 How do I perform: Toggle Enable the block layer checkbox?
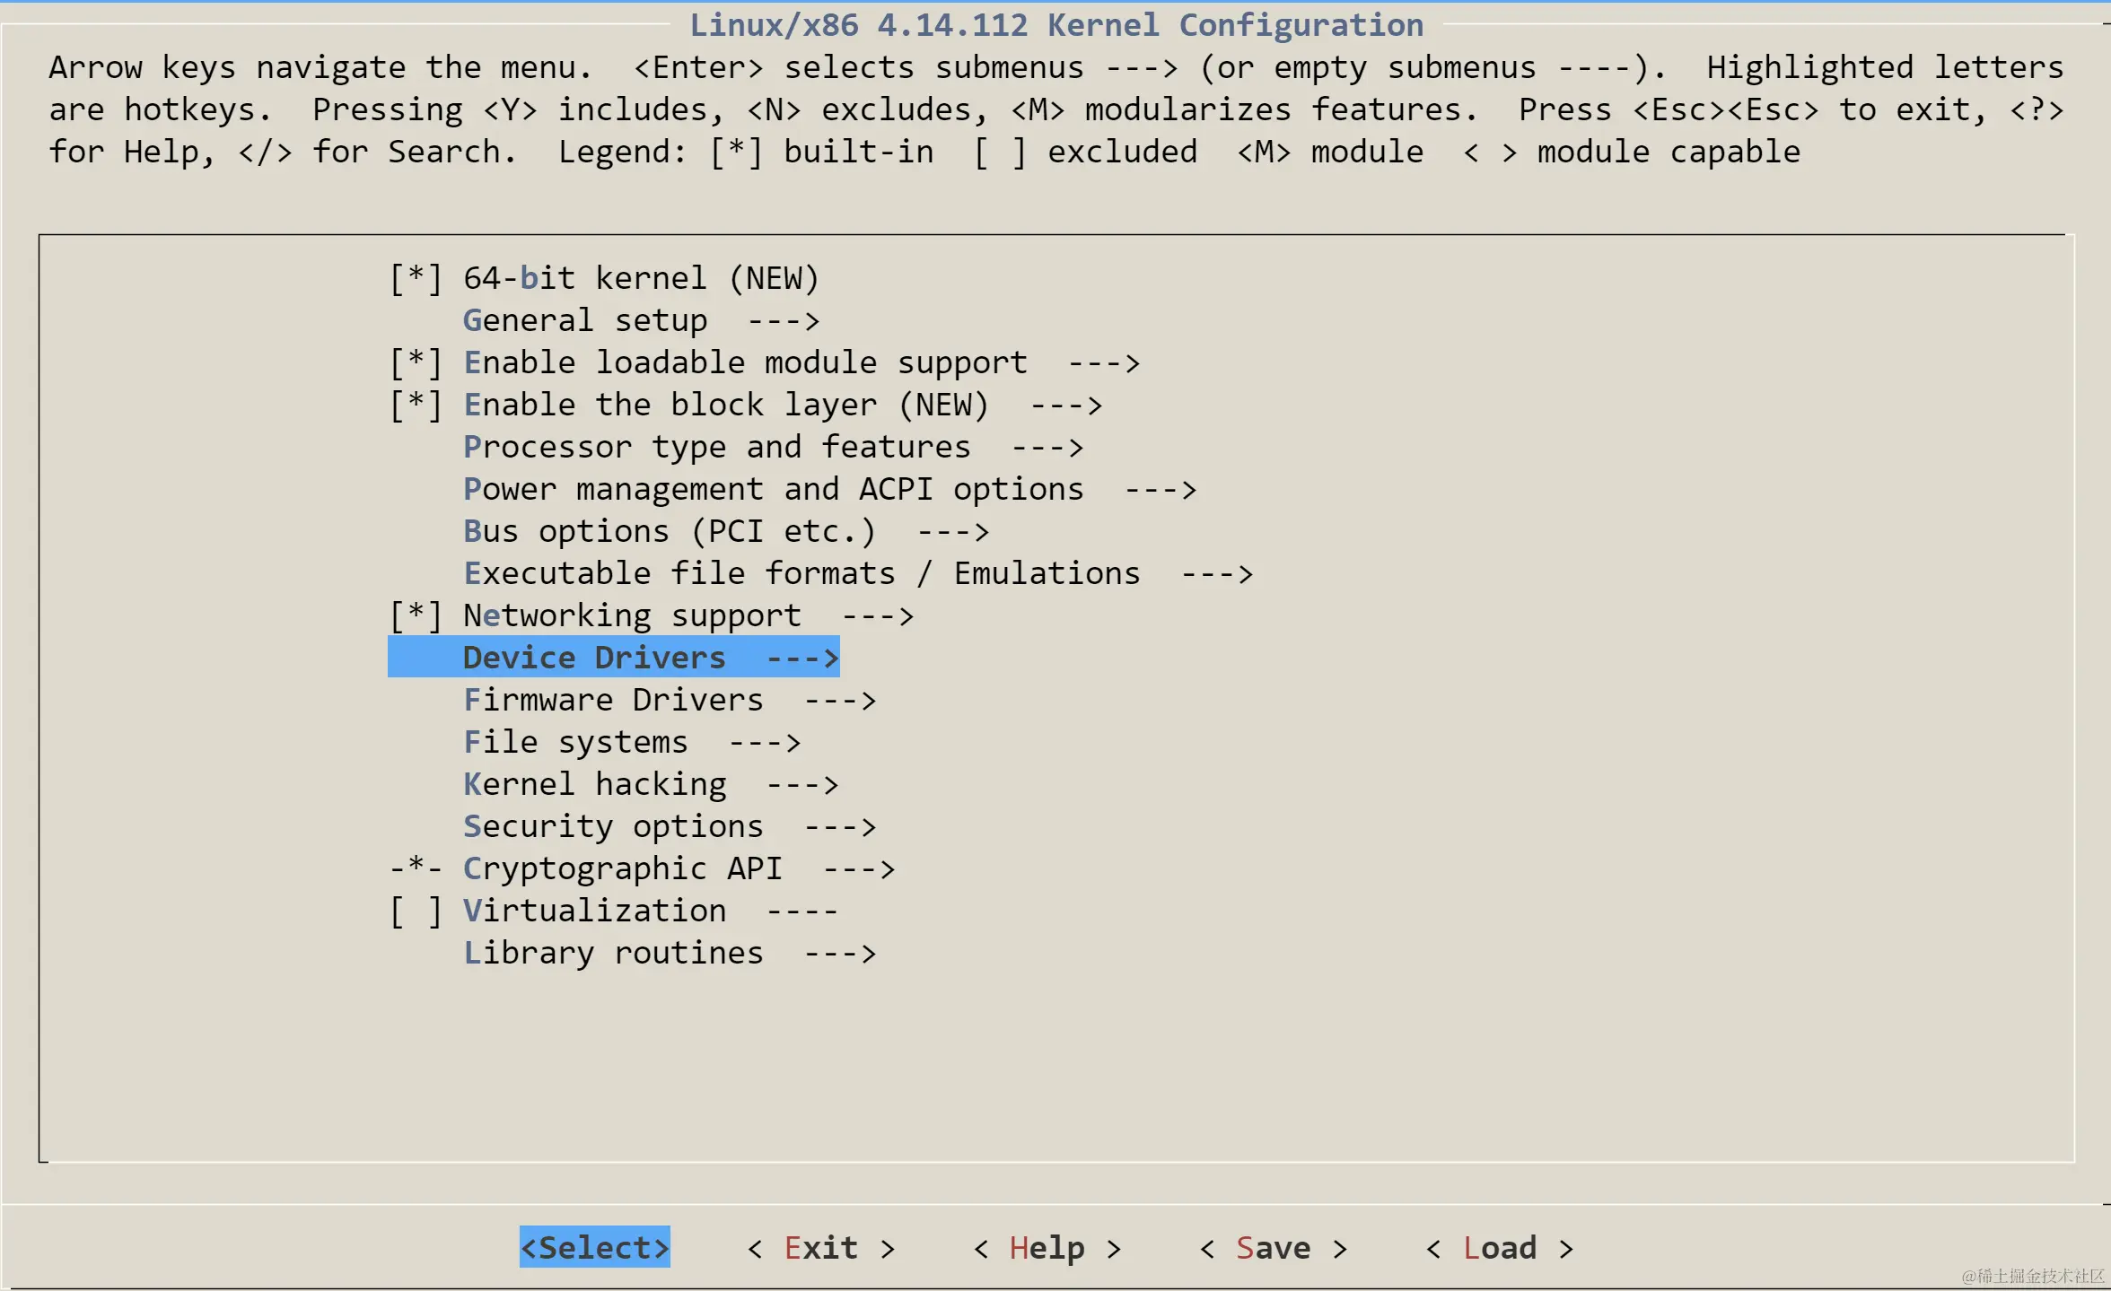pos(415,405)
